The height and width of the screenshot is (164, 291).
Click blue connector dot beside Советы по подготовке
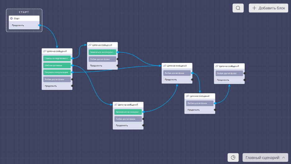coord(72,58)
